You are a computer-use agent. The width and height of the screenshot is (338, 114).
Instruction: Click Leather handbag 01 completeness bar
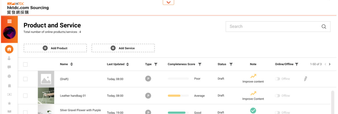point(178,96)
